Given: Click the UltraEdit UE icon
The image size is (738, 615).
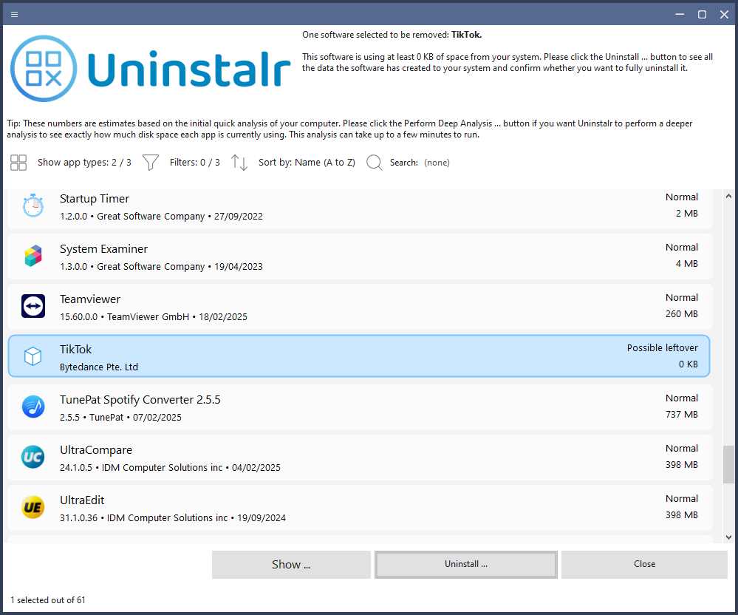Looking at the screenshot, I should pyautogui.click(x=33, y=507).
